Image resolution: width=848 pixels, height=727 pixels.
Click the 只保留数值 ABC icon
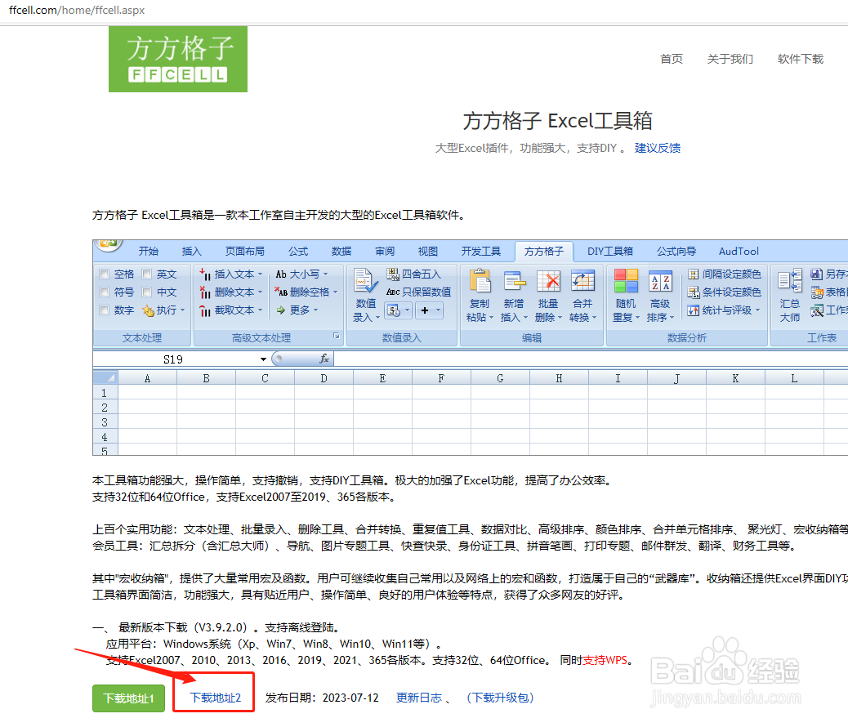(393, 292)
